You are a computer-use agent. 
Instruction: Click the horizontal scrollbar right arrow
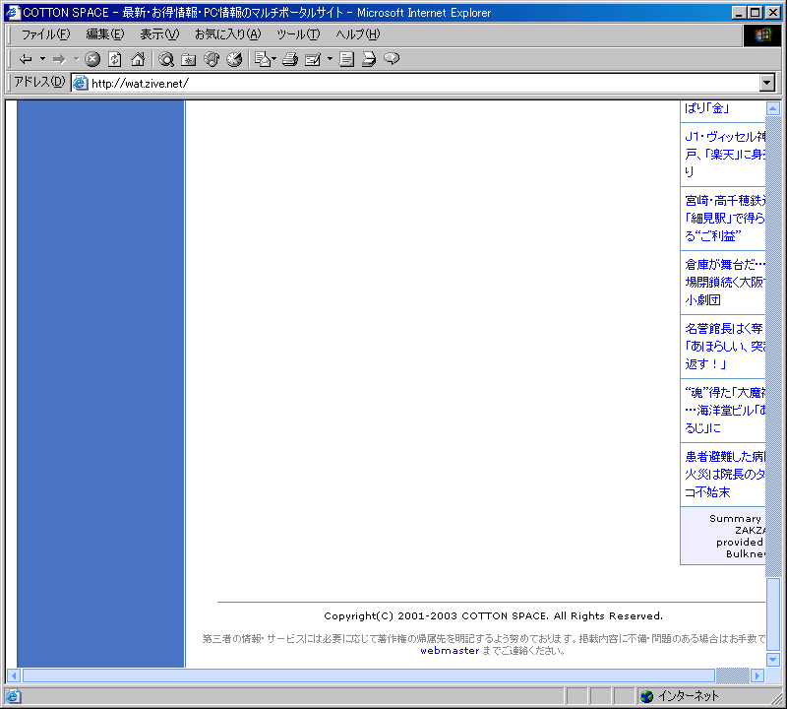point(757,676)
